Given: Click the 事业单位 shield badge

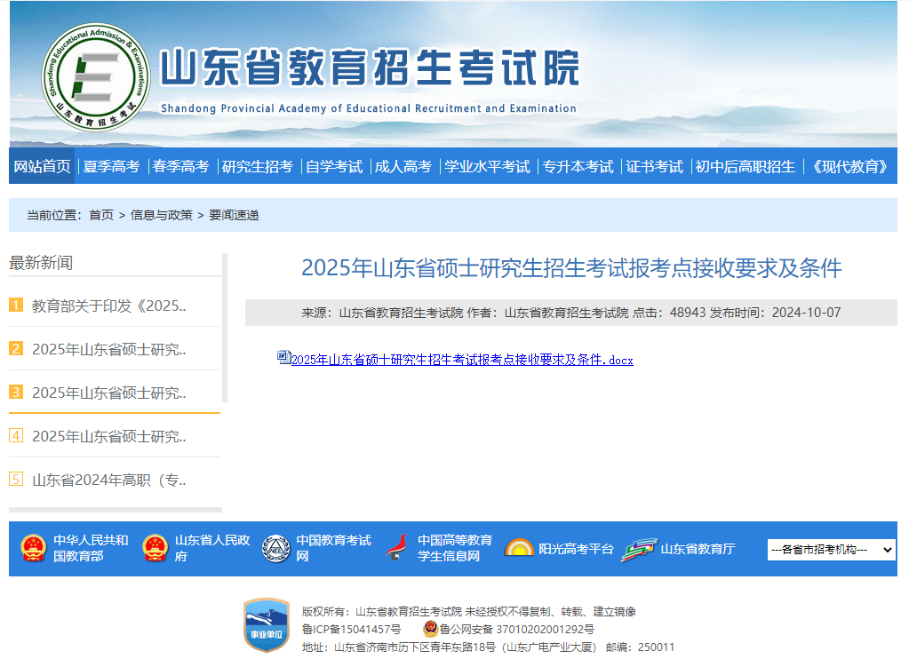Looking at the screenshot, I should (x=267, y=625).
